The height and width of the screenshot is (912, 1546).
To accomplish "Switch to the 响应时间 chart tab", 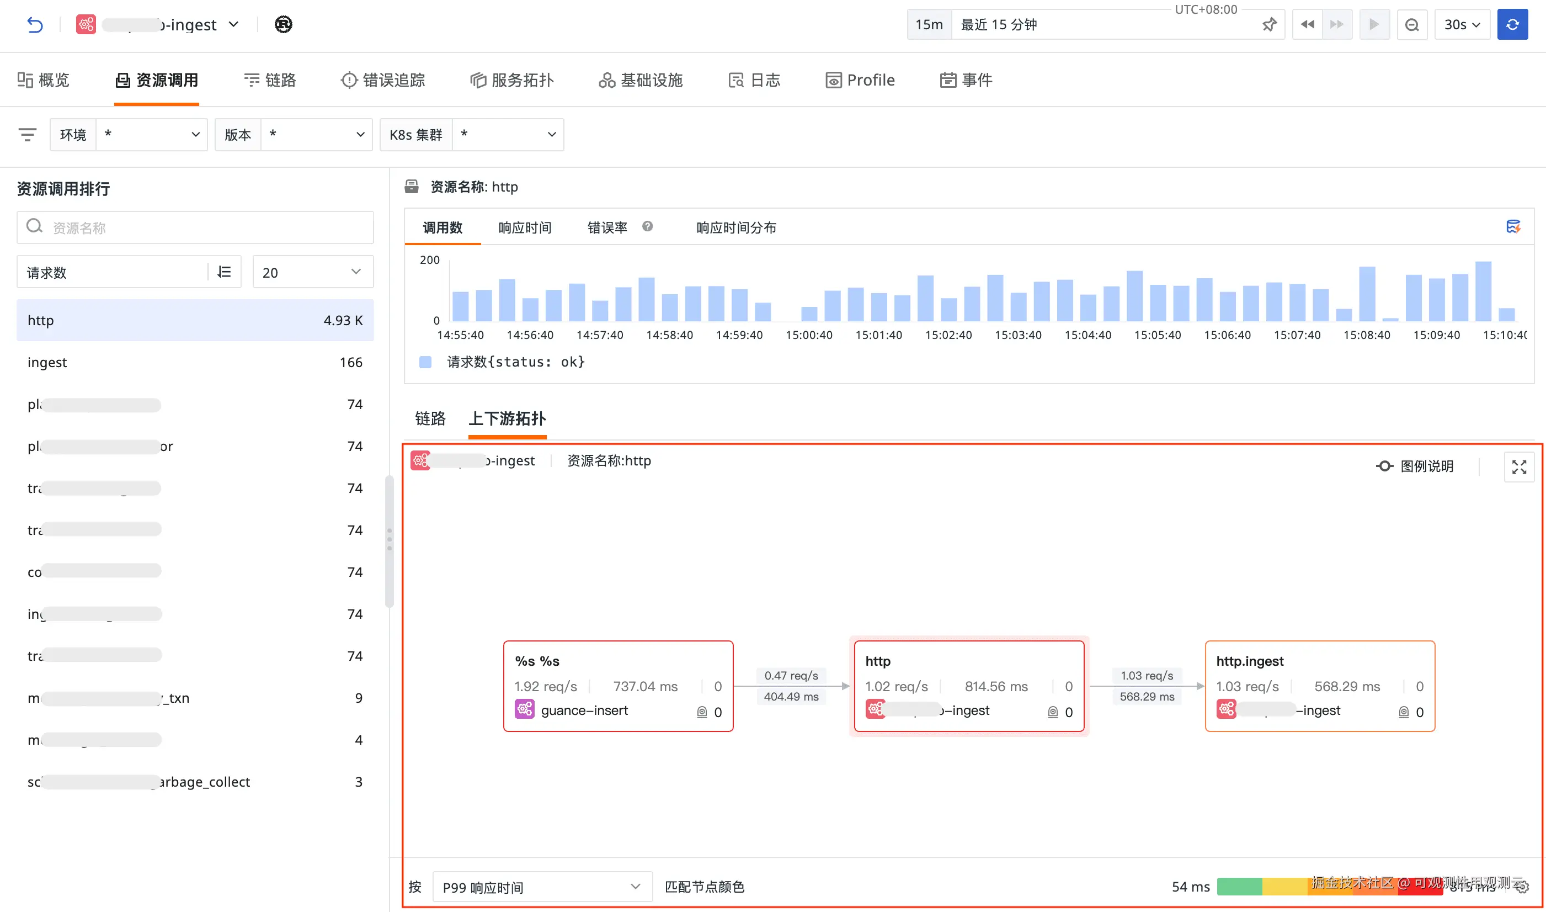I will point(525,228).
